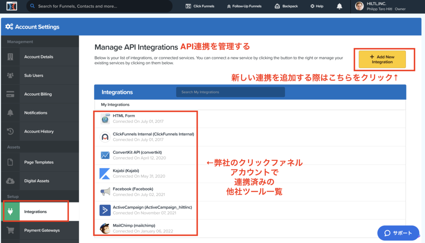This screenshot has height=243, width=425.
Task: Click the ClickFunnels Internal integration icon
Action: (105, 137)
